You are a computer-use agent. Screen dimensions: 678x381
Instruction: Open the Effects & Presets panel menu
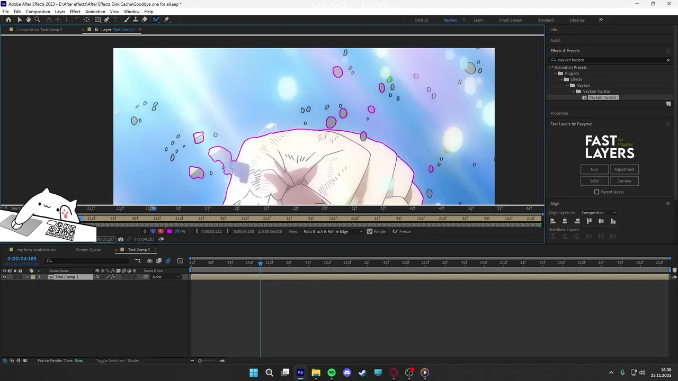668,51
